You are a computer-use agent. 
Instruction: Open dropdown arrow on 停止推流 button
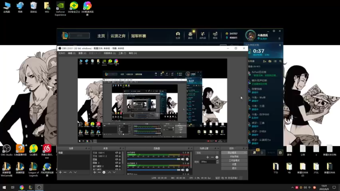tap(245, 153)
